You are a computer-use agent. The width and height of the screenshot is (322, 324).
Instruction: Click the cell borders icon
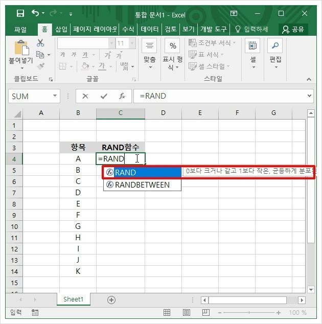coord(63,66)
